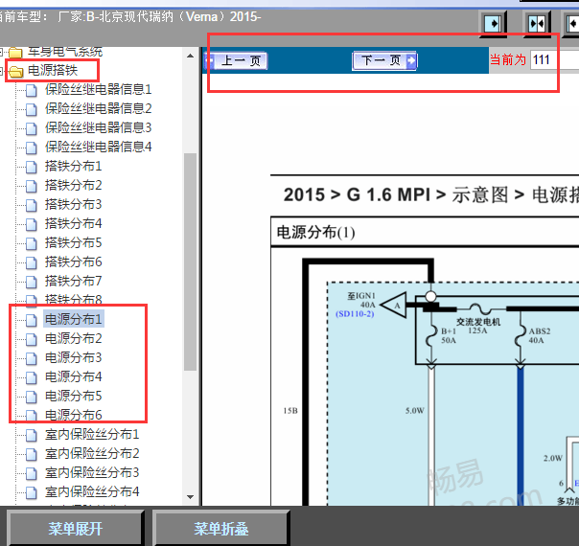Click the 电源分布(1) diagram heading
Viewport: 579px width, 546px height.
pos(315,233)
